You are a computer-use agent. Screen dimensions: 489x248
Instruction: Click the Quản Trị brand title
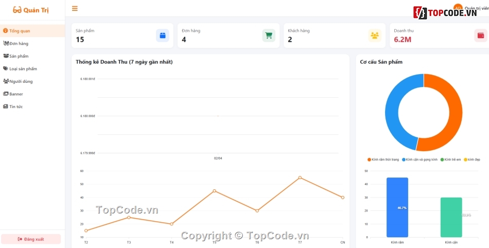coord(36,10)
